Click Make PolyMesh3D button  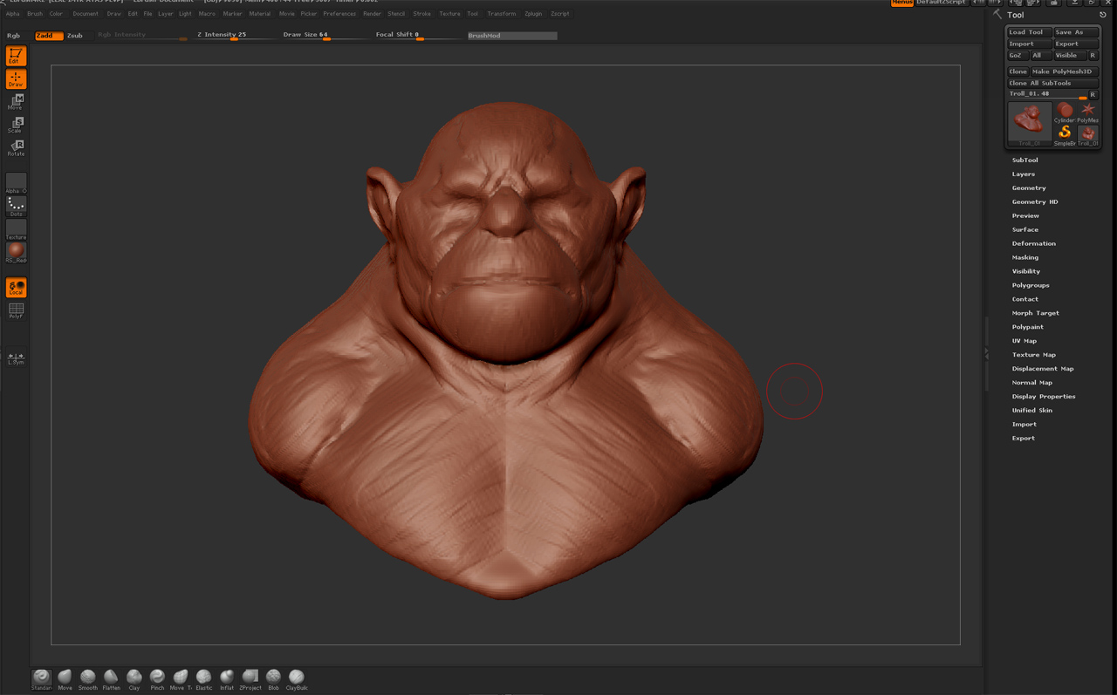[1065, 72]
